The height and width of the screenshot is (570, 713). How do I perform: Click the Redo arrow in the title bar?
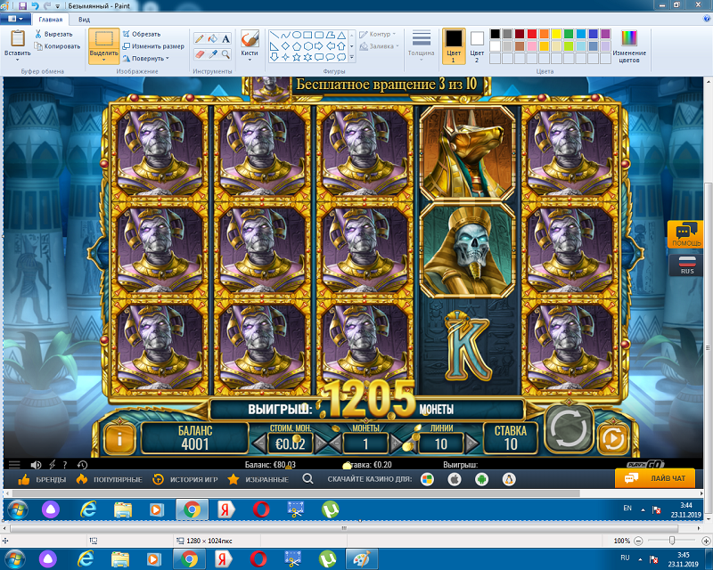47,6
